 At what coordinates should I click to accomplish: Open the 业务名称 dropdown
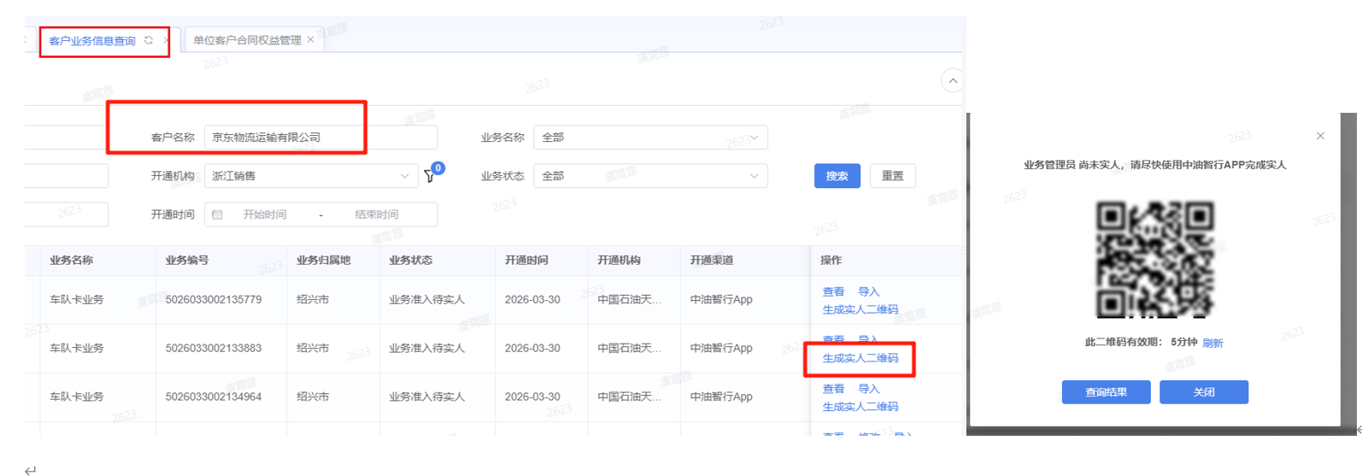(649, 138)
